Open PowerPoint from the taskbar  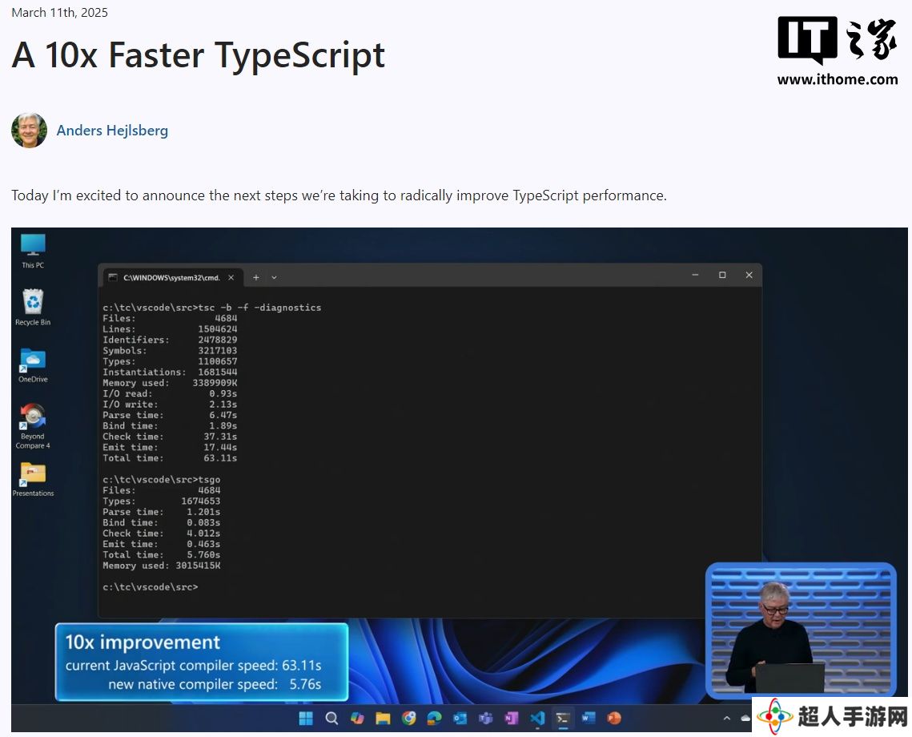[x=613, y=719]
